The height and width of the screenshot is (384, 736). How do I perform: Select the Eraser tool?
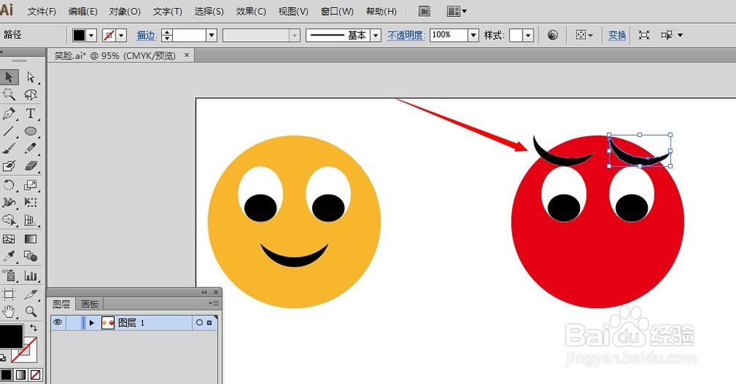pyautogui.click(x=31, y=166)
